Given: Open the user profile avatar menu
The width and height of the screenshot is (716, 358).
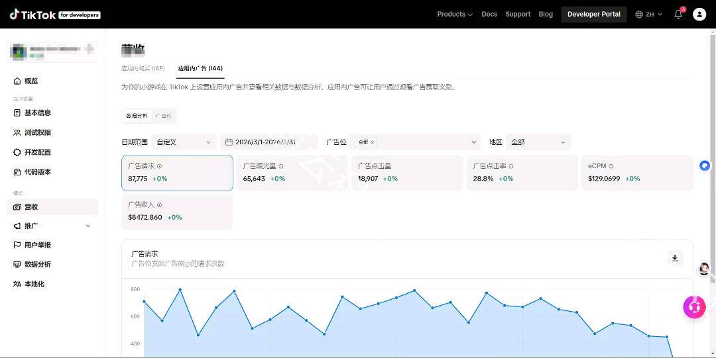Looking at the screenshot, I should click(x=699, y=15).
